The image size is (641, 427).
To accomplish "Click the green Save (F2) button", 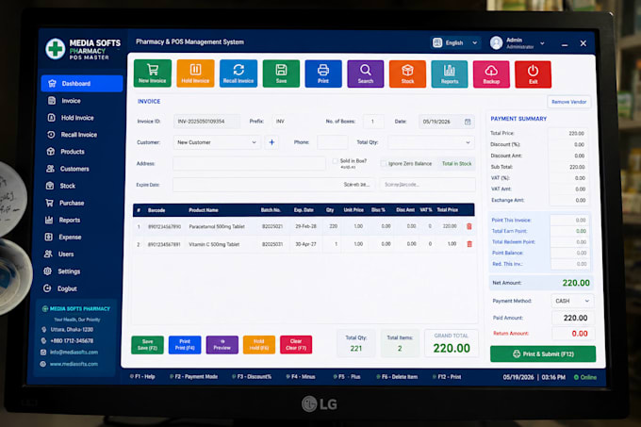I will [x=148, y=345].
